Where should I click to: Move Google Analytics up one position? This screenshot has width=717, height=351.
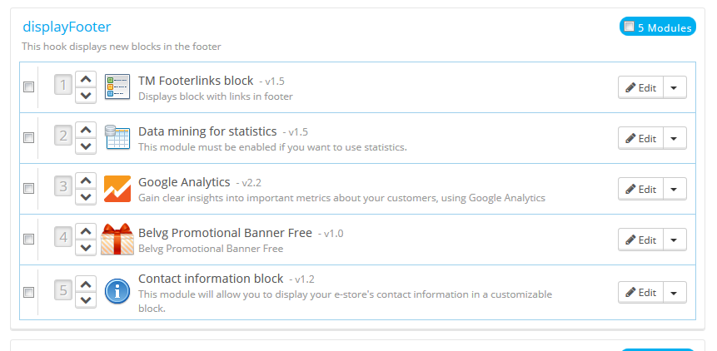coord(86,180)
